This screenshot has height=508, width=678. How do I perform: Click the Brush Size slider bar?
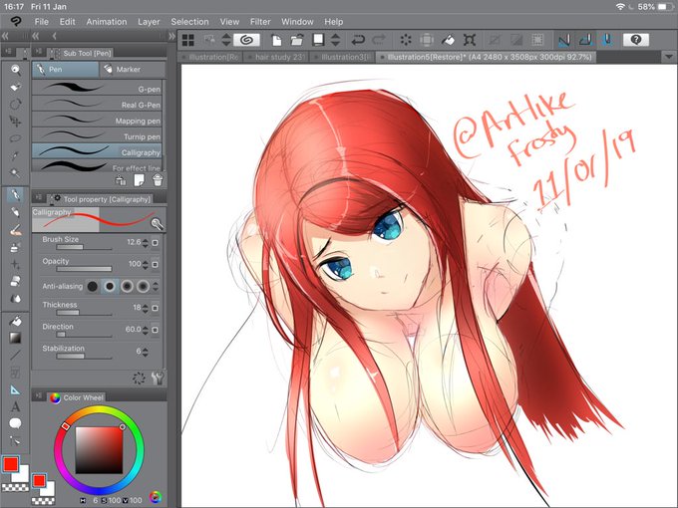(84, 247)
